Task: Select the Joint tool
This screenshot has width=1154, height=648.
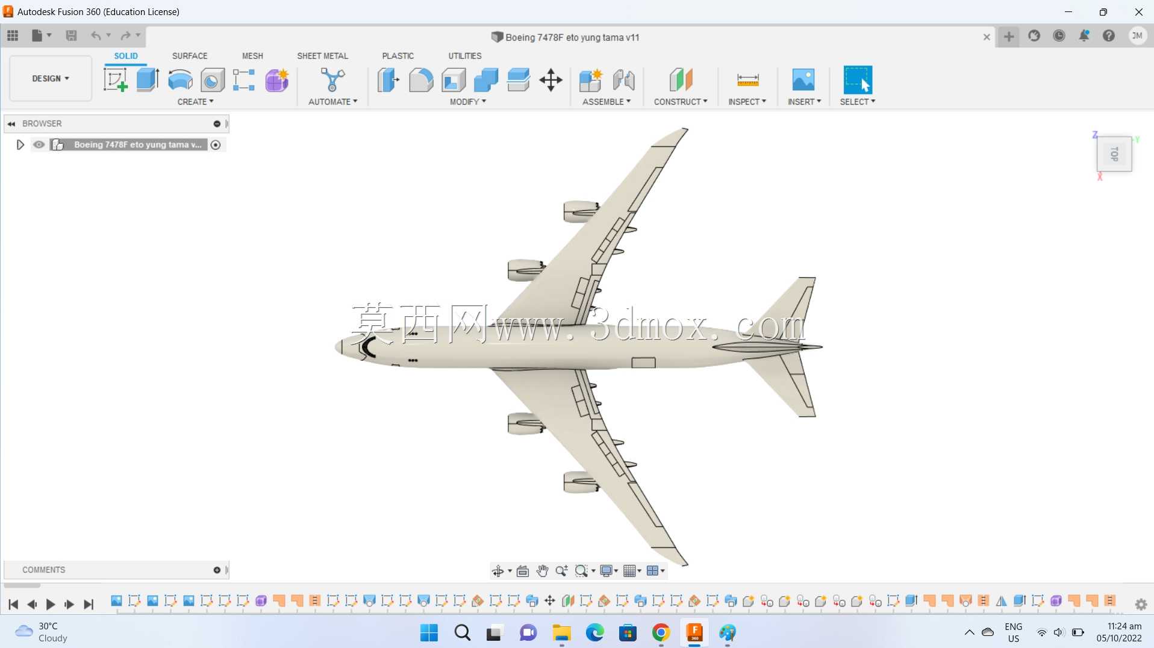Action: 624,79
